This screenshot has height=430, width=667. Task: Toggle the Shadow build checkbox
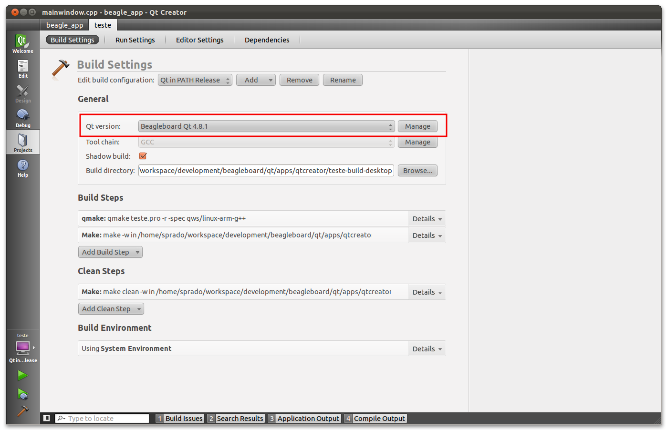pos(143,156)
